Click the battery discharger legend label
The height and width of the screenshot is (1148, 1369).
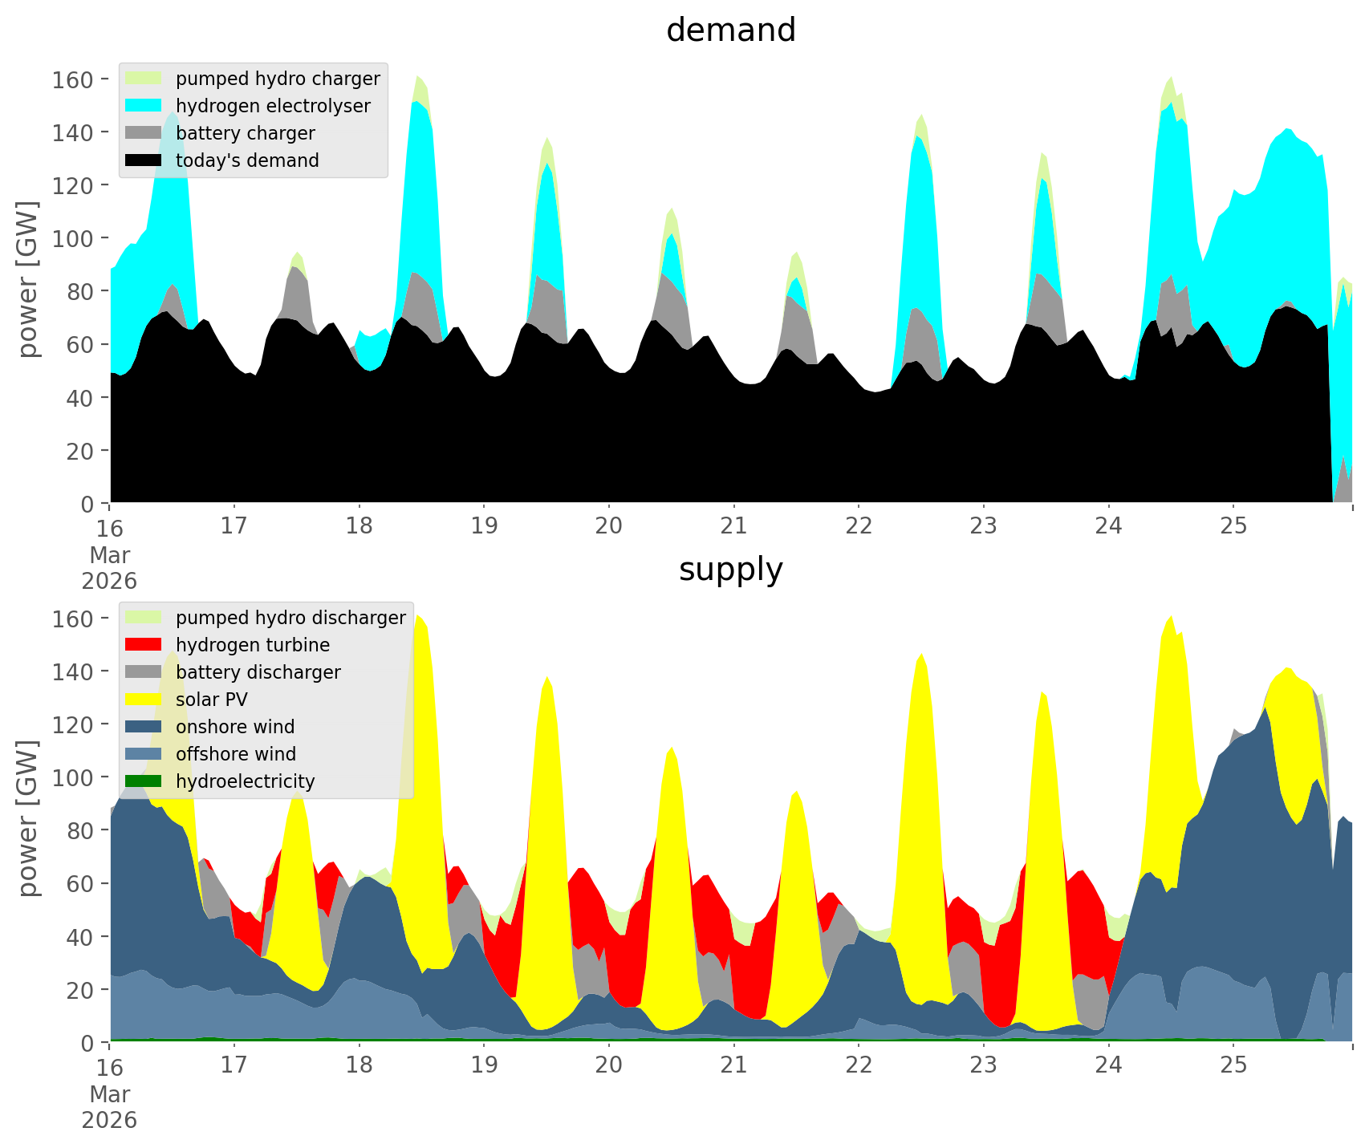click(258, 672)
